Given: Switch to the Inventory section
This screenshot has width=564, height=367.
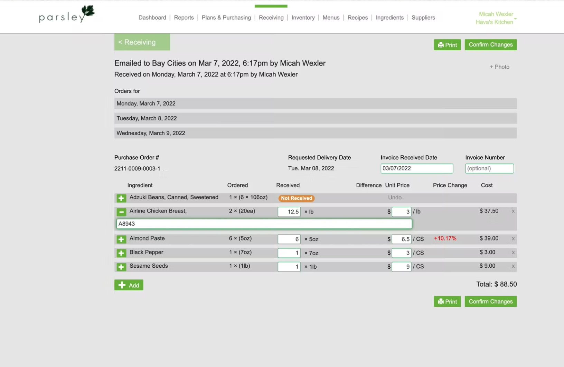Looking at the screenshot, I should 303,18.
